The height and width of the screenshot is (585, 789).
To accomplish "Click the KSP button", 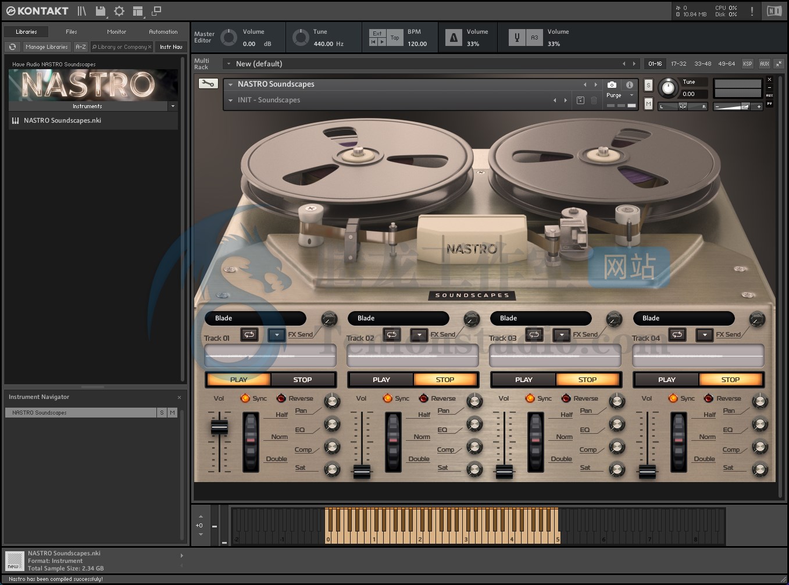I will (x=748, y=64).
